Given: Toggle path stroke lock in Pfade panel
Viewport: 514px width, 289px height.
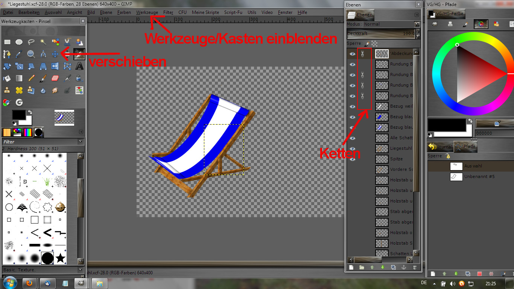Looking at the screenshot, I should (x=448, y=156).
